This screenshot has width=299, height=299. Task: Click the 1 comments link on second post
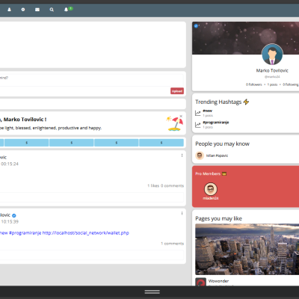tap(172, 244)
